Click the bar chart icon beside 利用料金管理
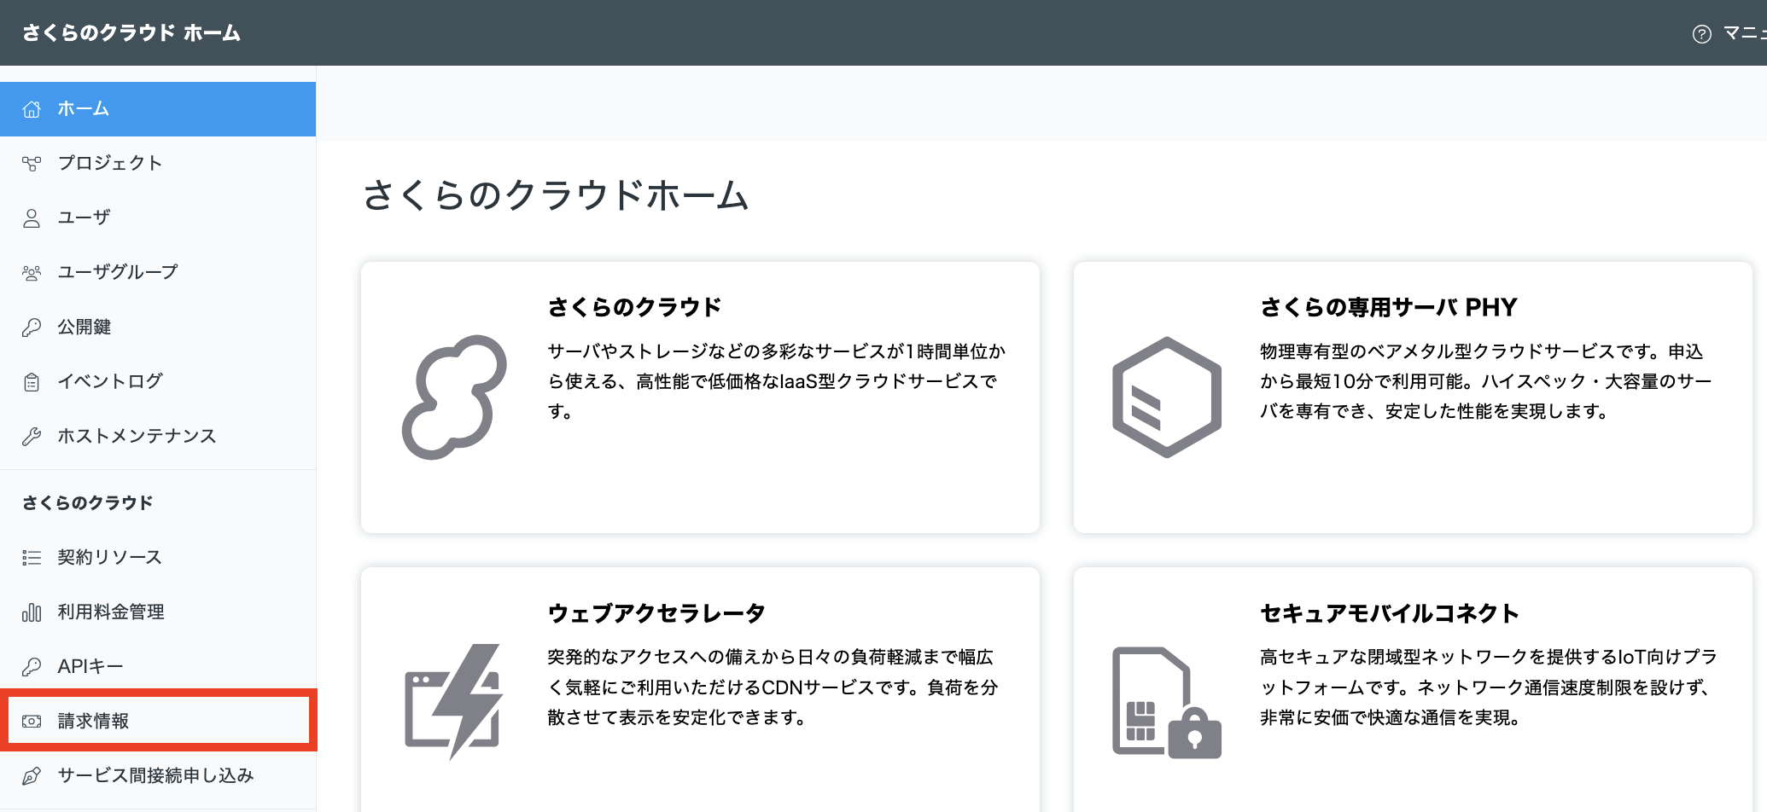 tap(32, 612)
